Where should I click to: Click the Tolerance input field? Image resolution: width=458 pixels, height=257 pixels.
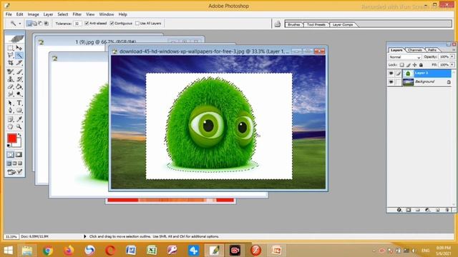(77, 24)
